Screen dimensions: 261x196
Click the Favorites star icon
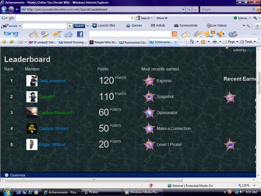pyautogui.click(x=4, y=42)
